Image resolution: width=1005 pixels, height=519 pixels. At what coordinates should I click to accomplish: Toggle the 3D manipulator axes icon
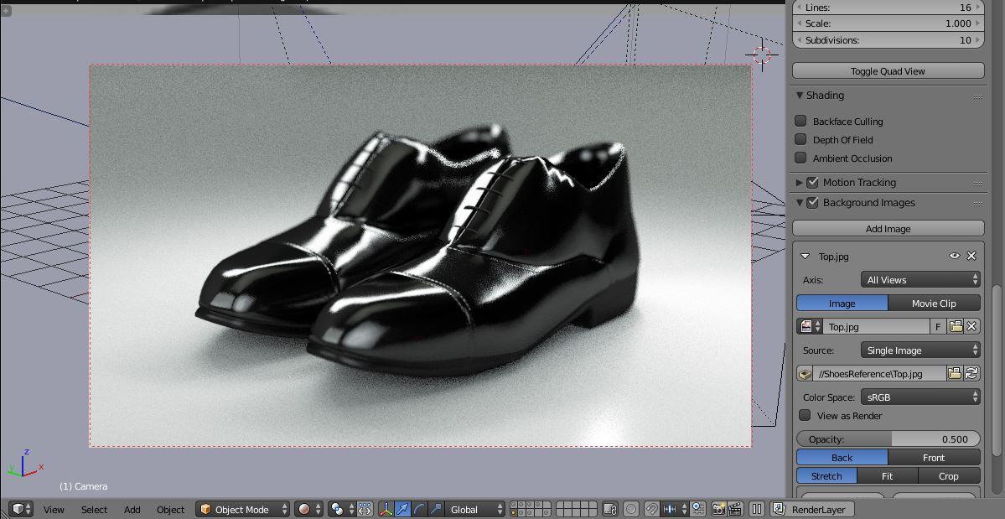click(x=386, y=509)
